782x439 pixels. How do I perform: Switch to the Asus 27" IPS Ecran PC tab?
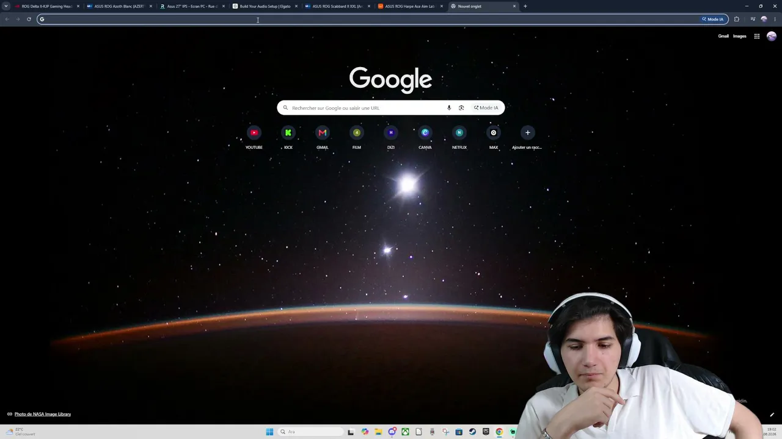coord(192,6)
